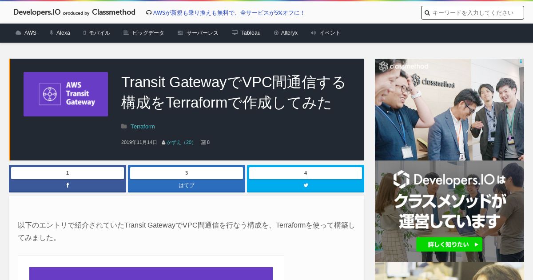Click the phone icon next to モバイル
This screenshot has height=280, width=533.
tap(84, 33)
